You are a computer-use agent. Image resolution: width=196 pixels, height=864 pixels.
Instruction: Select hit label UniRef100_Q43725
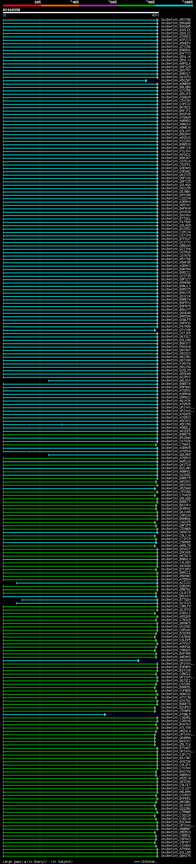176,175
